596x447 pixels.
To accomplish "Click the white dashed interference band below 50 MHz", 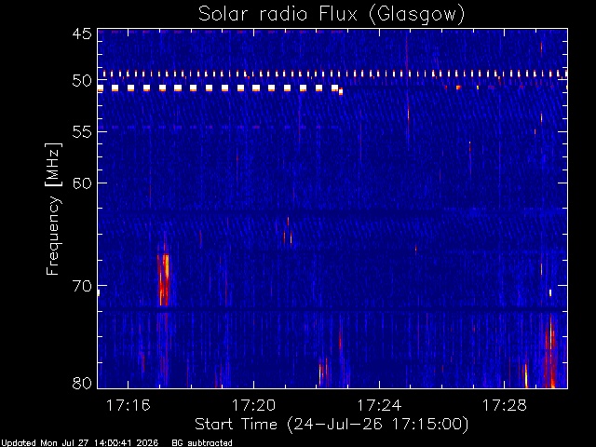I will coord(220,88).
